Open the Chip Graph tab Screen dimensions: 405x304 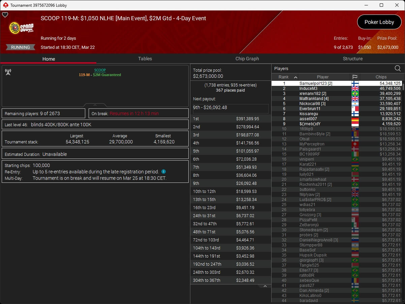tap(247, 59)
